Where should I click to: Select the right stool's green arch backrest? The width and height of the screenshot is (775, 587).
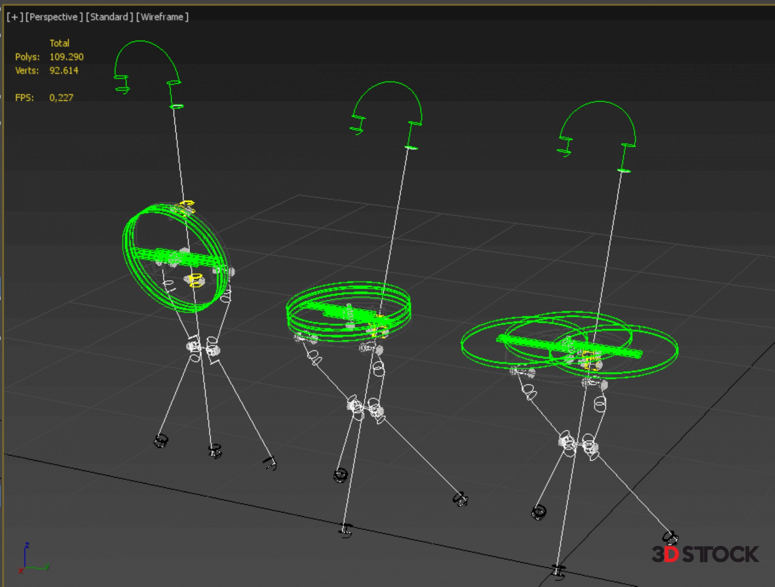tap(600, 102)
